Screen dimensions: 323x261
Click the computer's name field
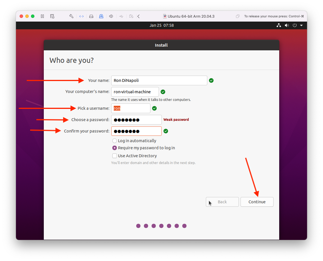(135, 92)
